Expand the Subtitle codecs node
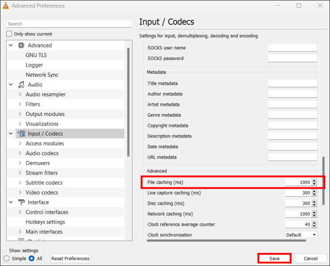This screenshot has height=266, width=330. [20, 183]
